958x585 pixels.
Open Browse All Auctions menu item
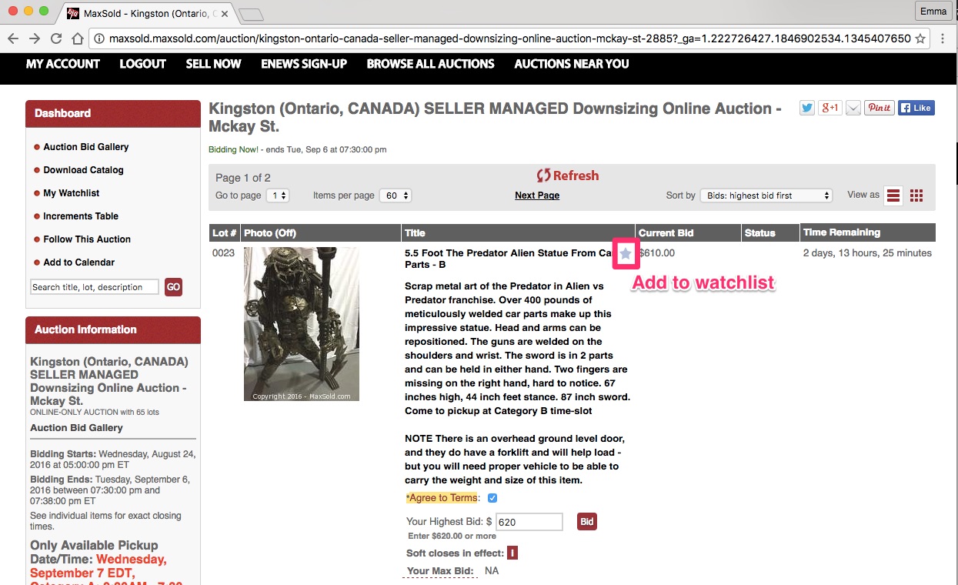pyautogui.click(x=430, y=64)
